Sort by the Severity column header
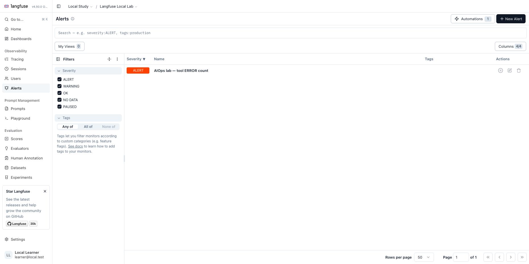Viewport: 529px width, 264px height. (136, 59)
